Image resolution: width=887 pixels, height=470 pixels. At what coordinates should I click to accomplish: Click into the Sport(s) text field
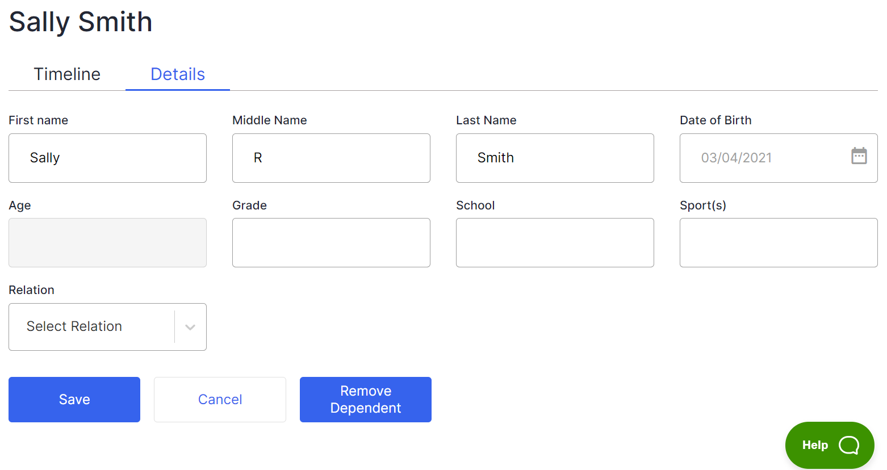click(779, 242)
